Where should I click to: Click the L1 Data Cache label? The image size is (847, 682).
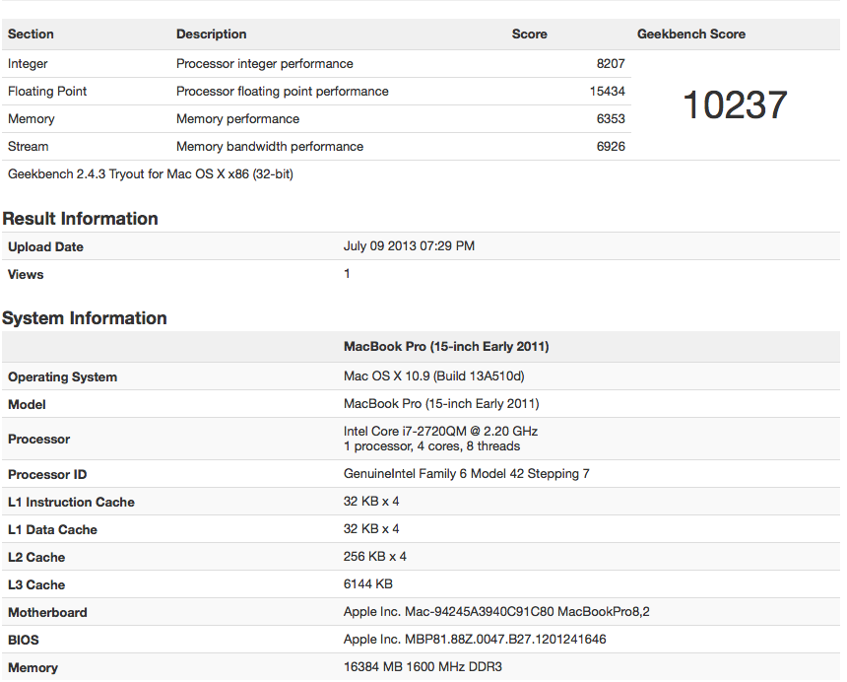(x=52, y=529)
